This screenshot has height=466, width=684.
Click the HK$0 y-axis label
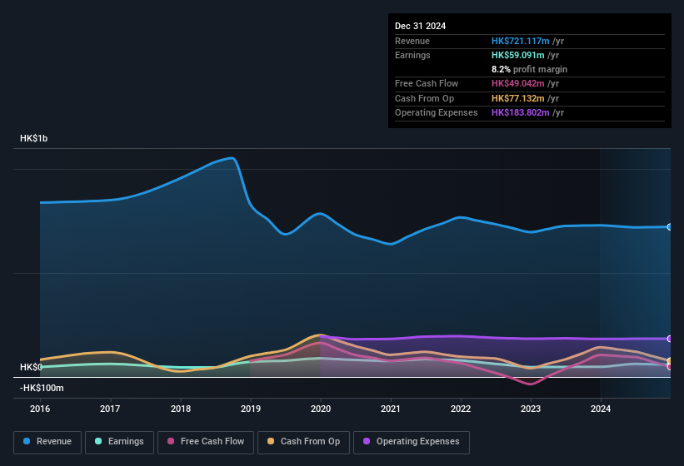point(31,367)
